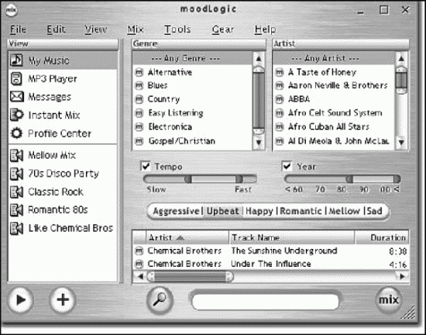Toggle the Tempo checkbox
The height and width of the screenshot is (335, 426).
tap(146, 166)
